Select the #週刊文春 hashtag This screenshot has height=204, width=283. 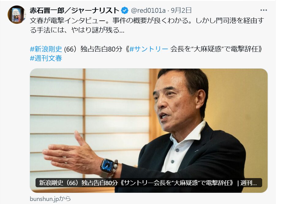46,58
